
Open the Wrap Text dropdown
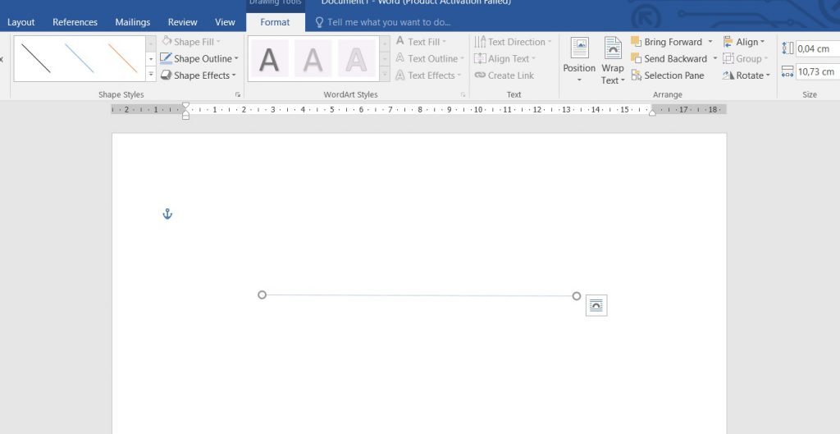point(612,61)
